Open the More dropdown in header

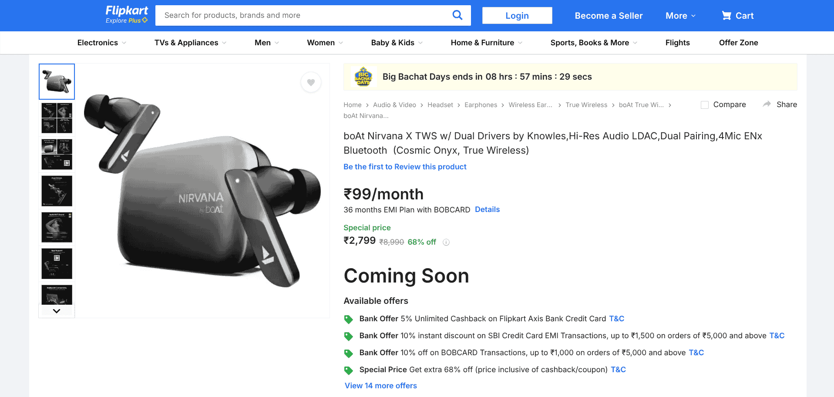point(680,16)
